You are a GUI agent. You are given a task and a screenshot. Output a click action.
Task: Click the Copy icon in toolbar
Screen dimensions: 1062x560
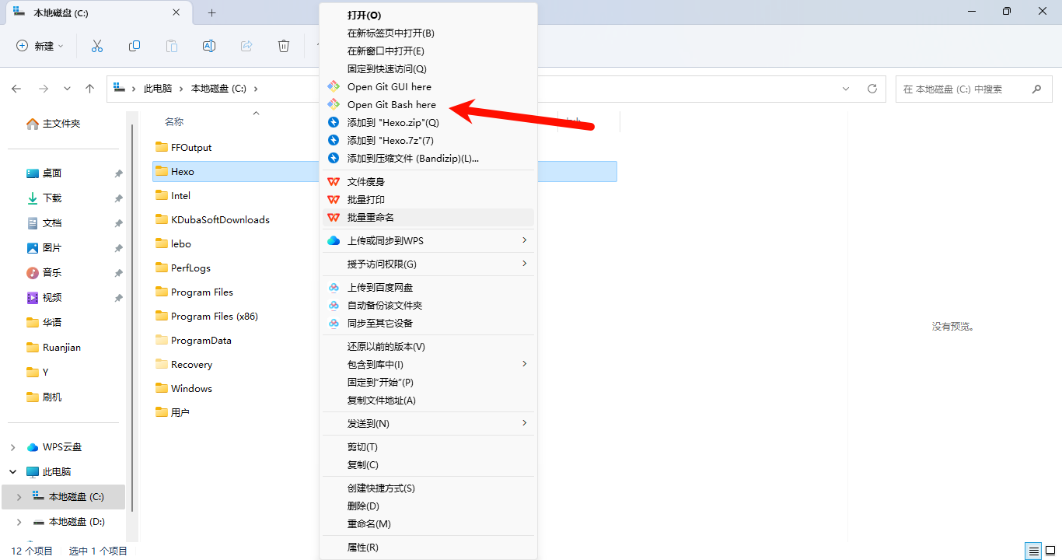134,46
